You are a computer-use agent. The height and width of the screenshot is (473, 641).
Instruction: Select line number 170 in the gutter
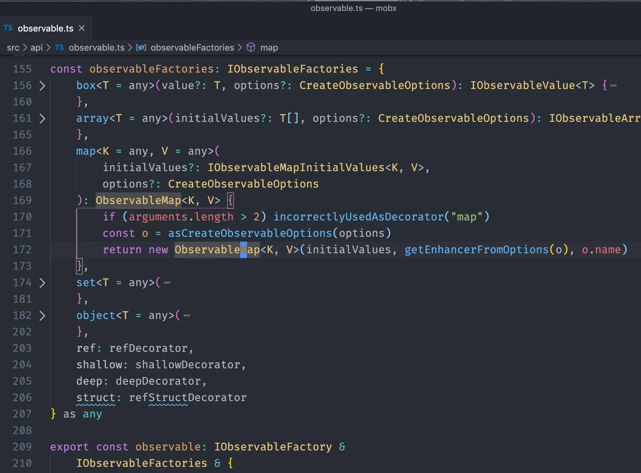(x=22, y=217)
